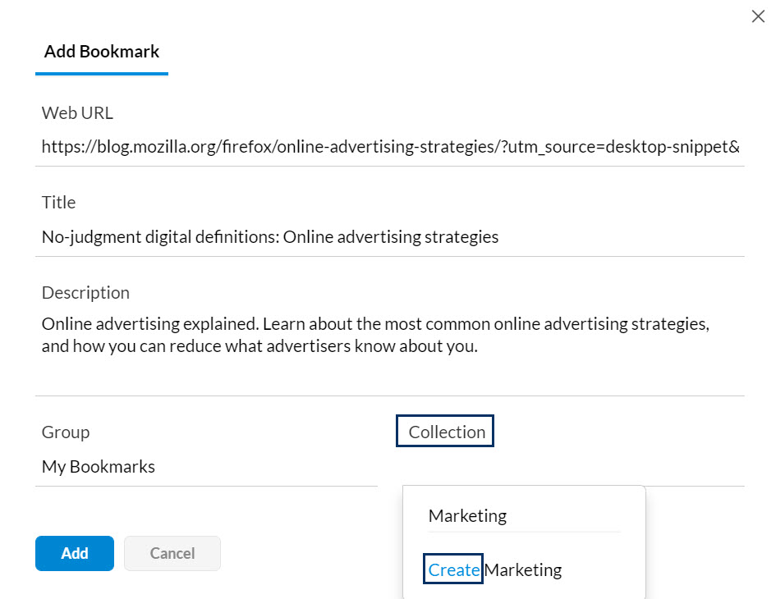Click the Collection field containing Marketing
776x599 pixels.
tap(524, 516)
